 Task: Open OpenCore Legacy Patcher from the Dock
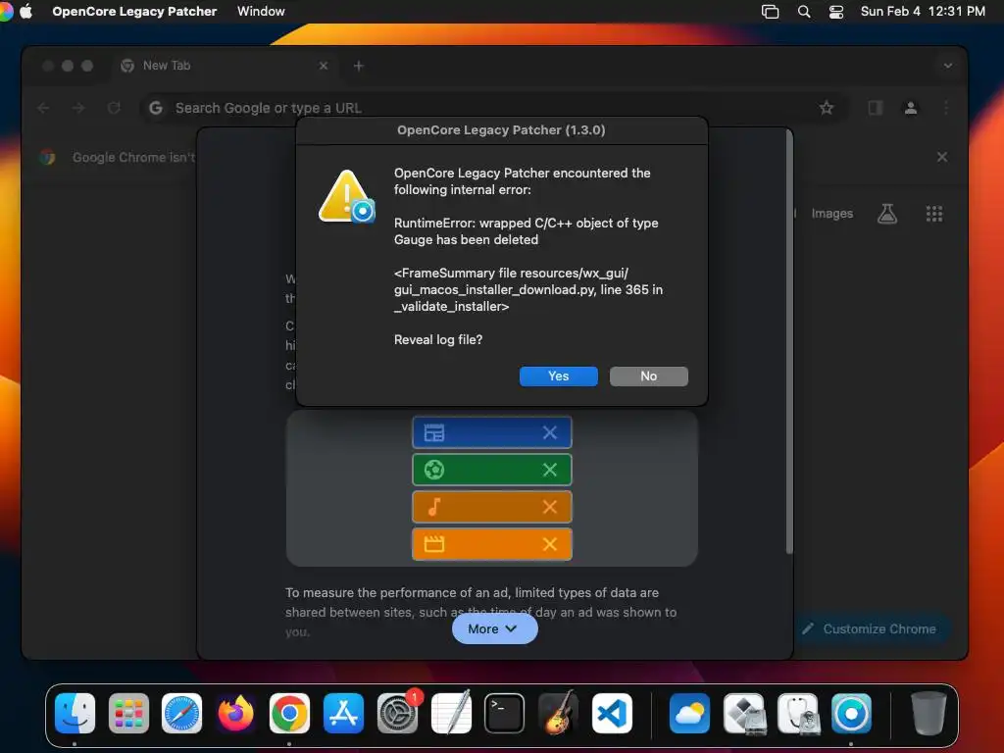coord(851,713)
